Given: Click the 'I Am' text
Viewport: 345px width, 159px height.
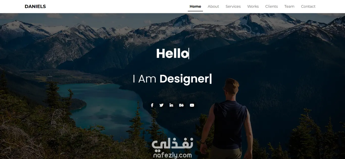Looking at the screenshot, I should point(144,79).
